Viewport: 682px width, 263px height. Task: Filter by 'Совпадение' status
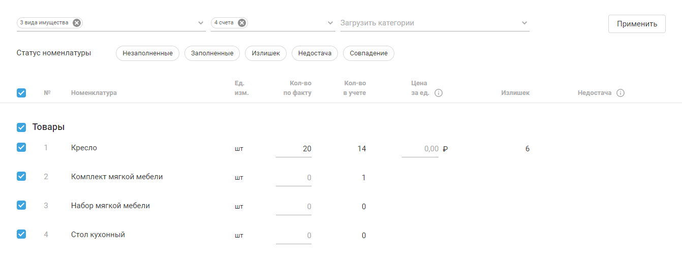tap(368, 53)
